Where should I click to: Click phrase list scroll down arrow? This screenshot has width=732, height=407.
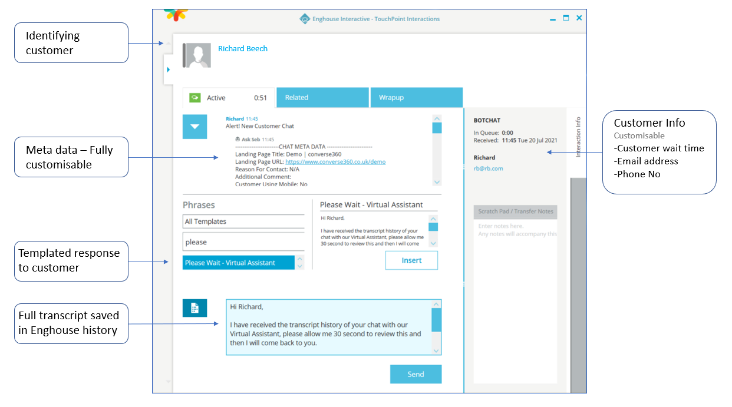tap(299, 266)
